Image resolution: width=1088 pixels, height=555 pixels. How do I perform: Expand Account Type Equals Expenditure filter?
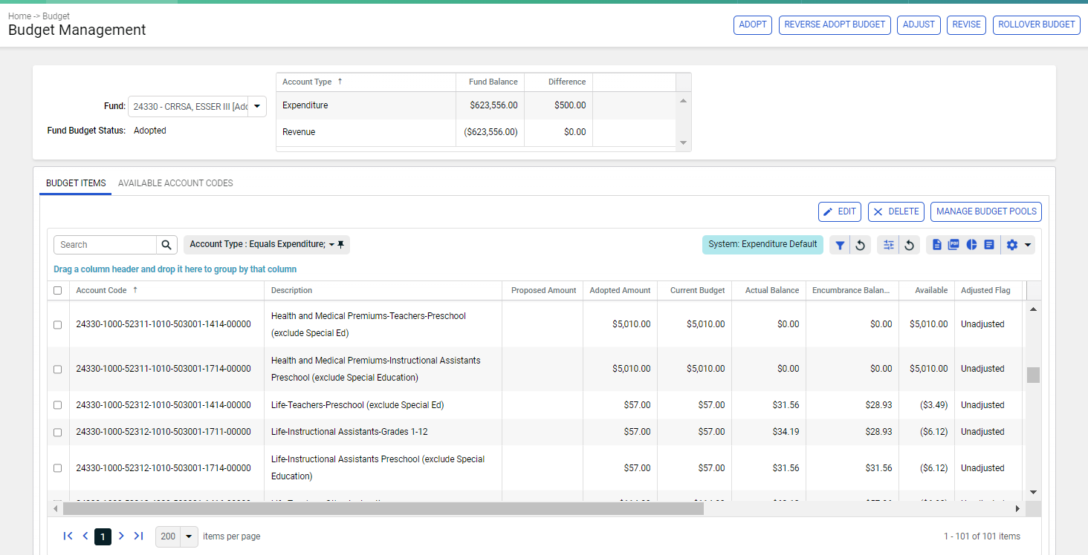331,245
